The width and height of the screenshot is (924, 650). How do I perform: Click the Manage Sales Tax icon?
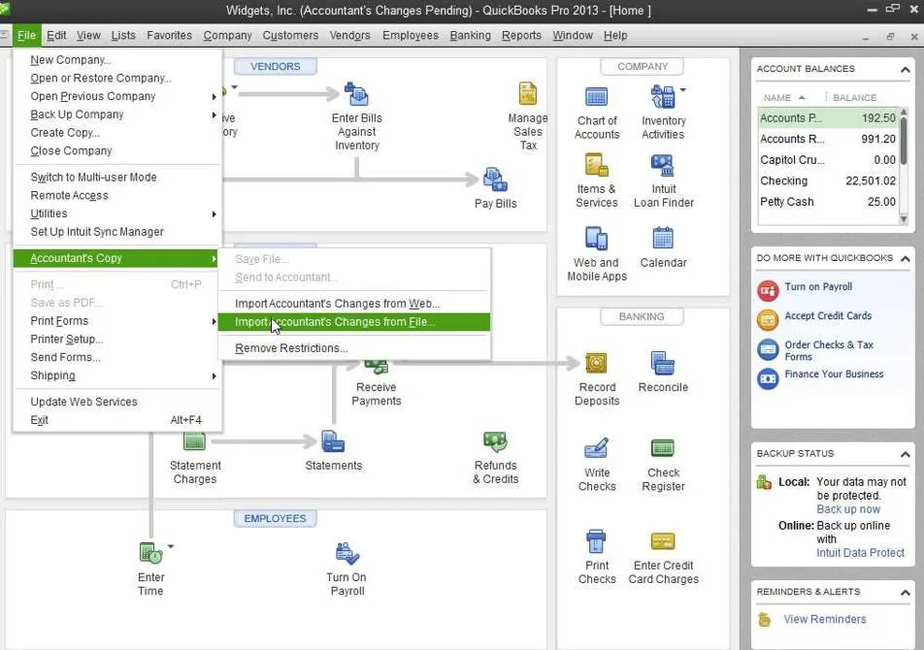(527, 94)
